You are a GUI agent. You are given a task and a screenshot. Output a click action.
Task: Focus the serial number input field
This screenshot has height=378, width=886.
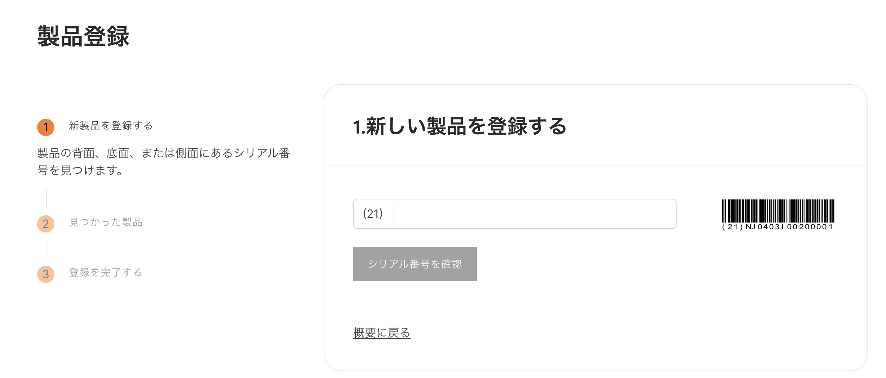coord(533,214)
